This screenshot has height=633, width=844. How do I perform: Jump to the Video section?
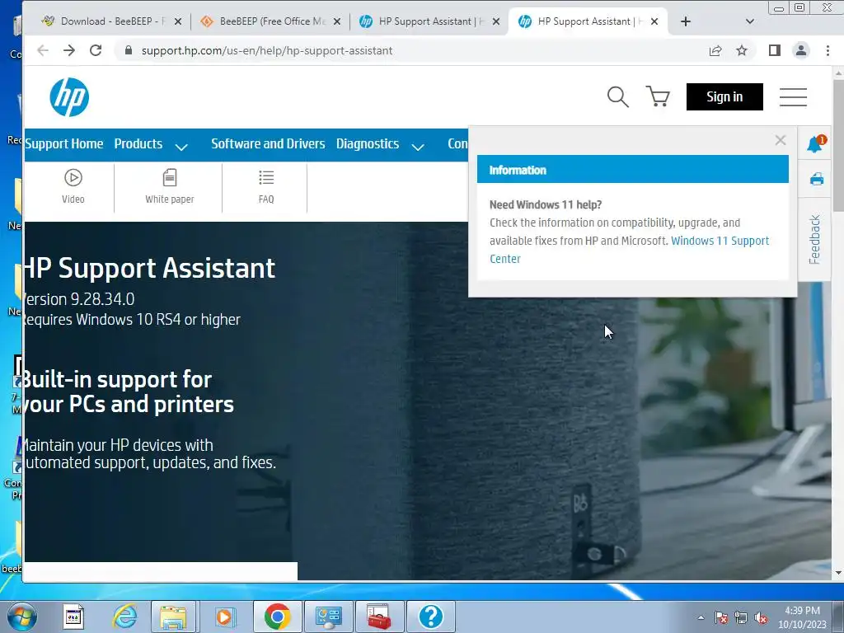click(73, 187)
